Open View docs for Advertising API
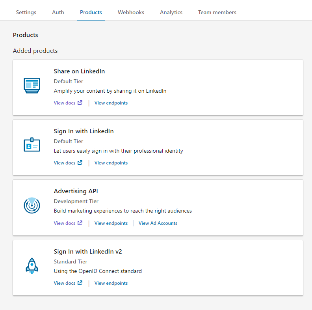The image size is (312, 310). [65, 223]
